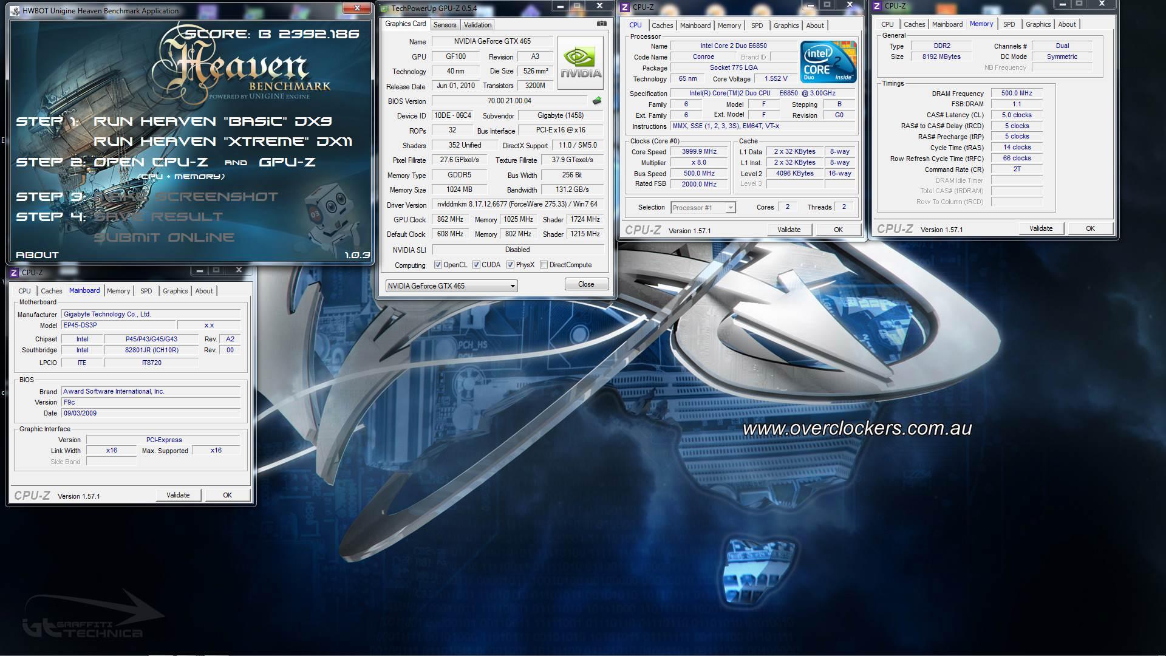Enable the DirectCompute checkbox in GPU-Z
This screenshot has height=656, width=1166.
(x=544, y=265)
